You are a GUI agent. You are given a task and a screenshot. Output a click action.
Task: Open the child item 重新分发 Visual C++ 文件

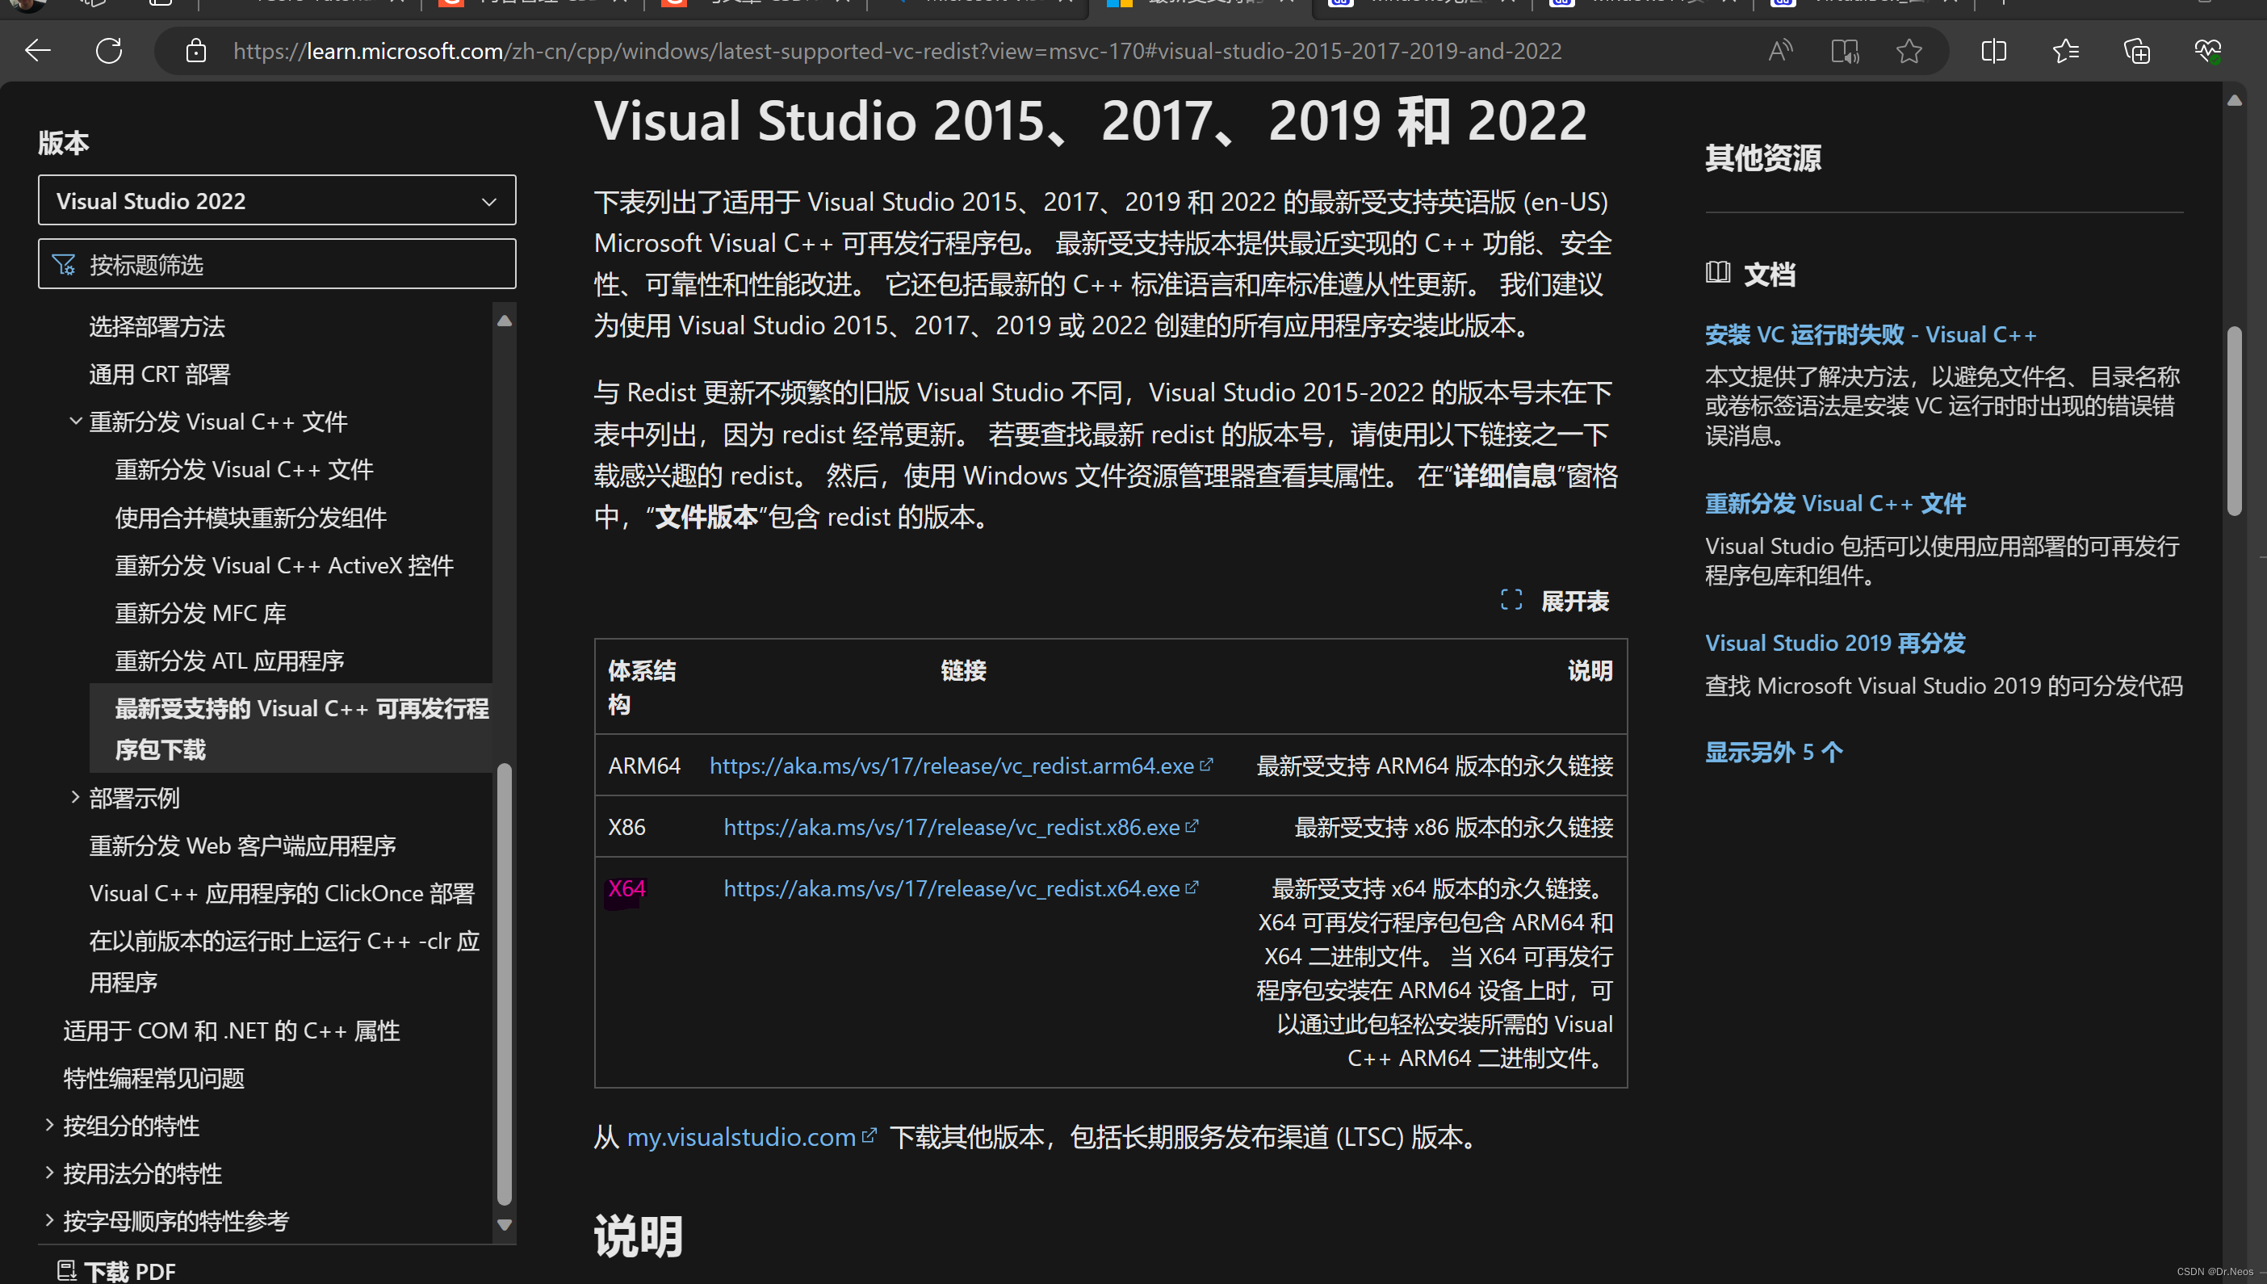click(244, 469)
